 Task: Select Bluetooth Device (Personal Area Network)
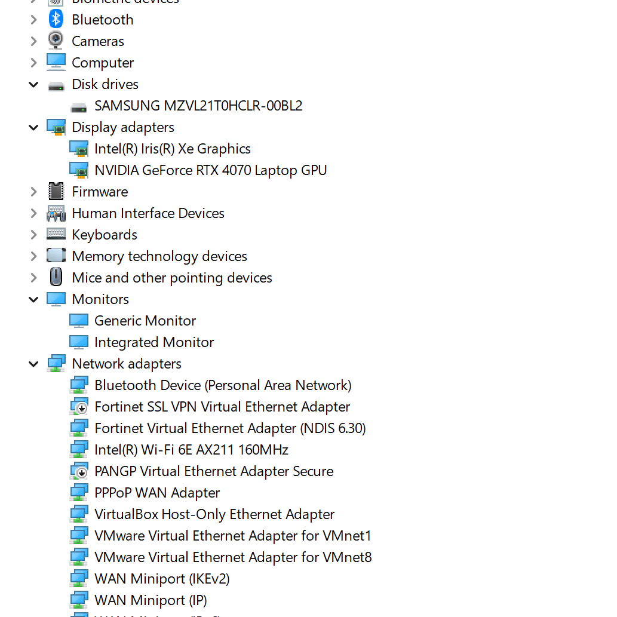[x=223, y=385]
